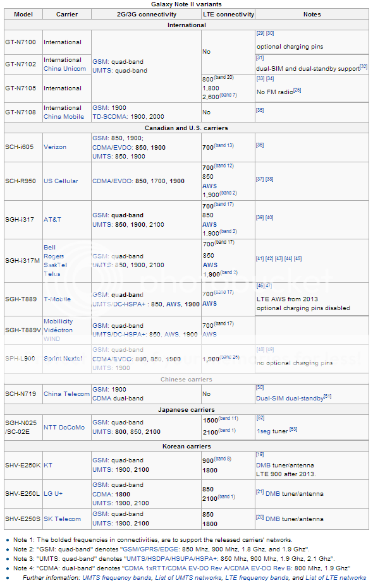Screen dimensions: 385x588
Task: Open the Mobilicity link
Action: click(x=58, y=321)
